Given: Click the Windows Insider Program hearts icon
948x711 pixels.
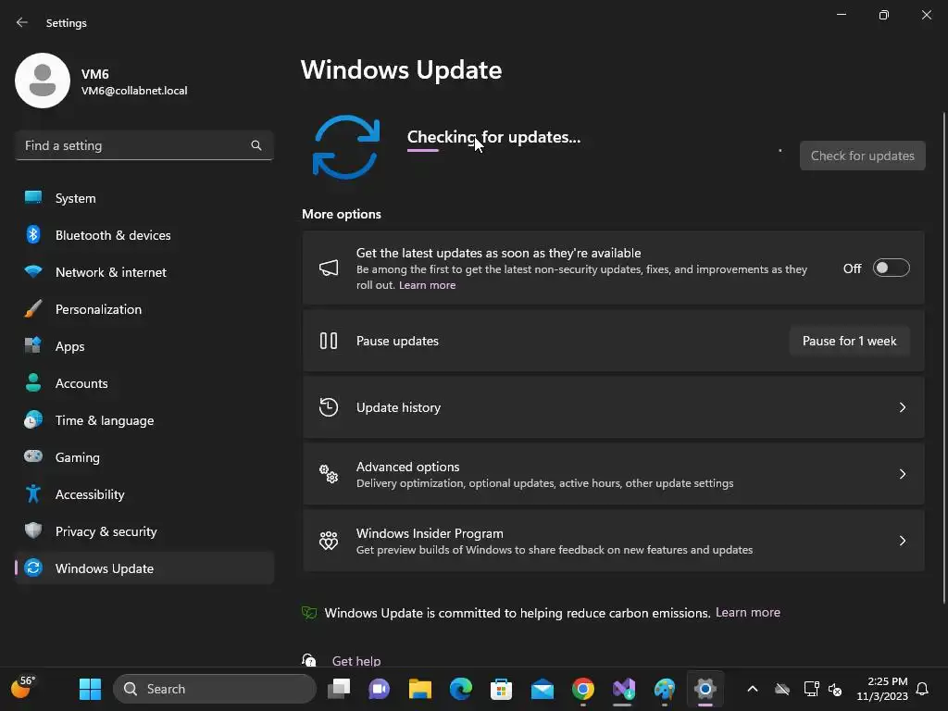Looking at the screenshot, I should 329,541.
